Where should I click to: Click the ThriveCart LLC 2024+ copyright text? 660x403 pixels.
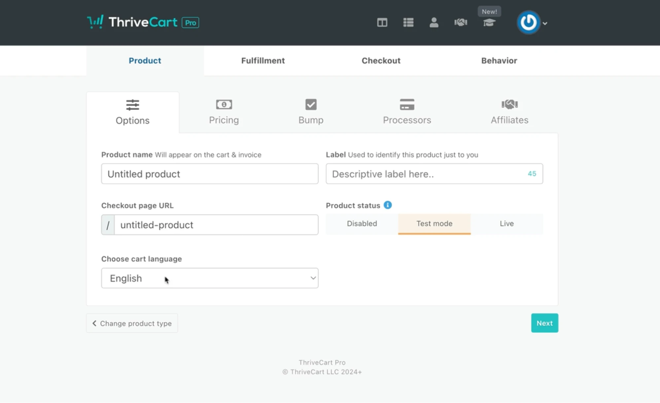tap(322, 372)
